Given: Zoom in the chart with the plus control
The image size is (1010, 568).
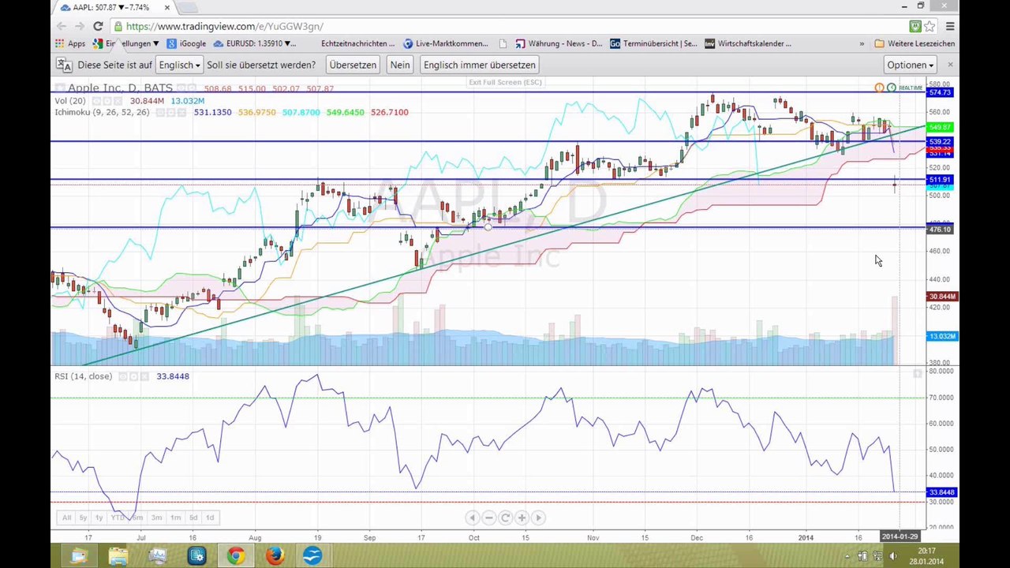Looking at the screenshot, I should click(x=522, y=518).
